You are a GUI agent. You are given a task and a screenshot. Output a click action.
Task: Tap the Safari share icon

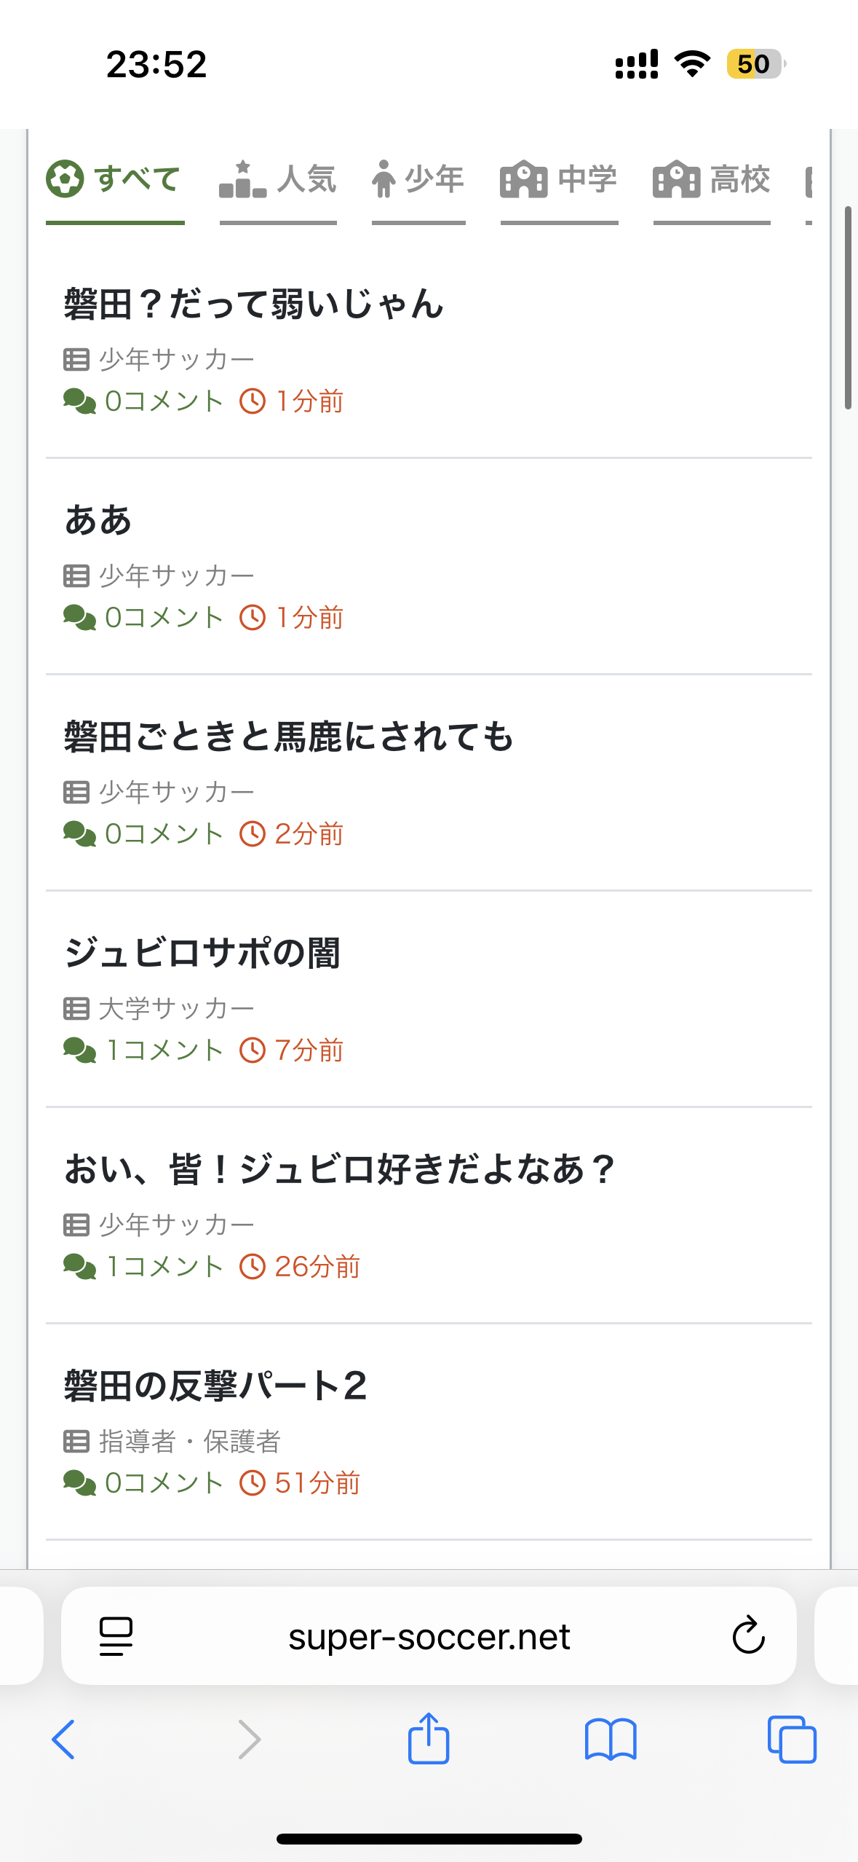(428, 1739)
